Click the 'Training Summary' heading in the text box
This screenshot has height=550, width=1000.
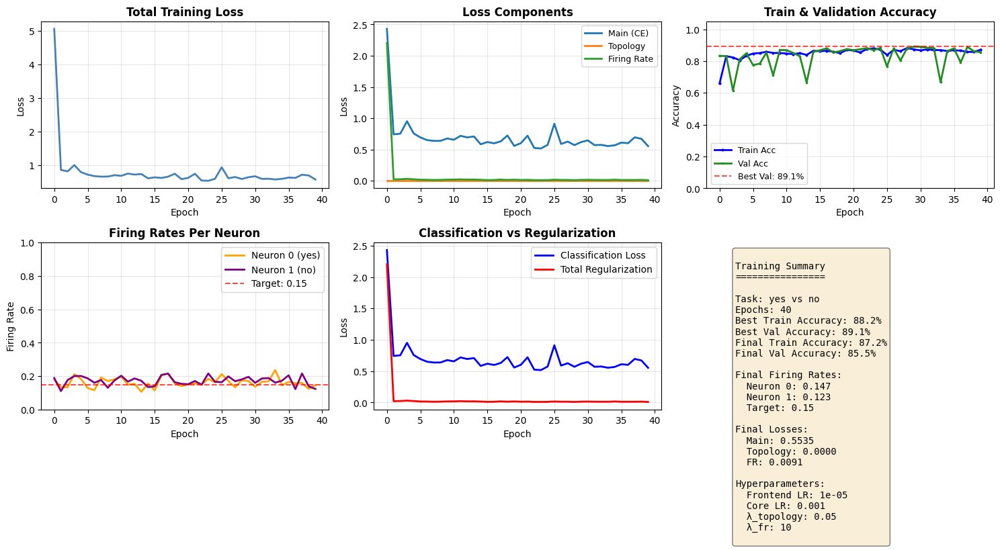(780, 267)
